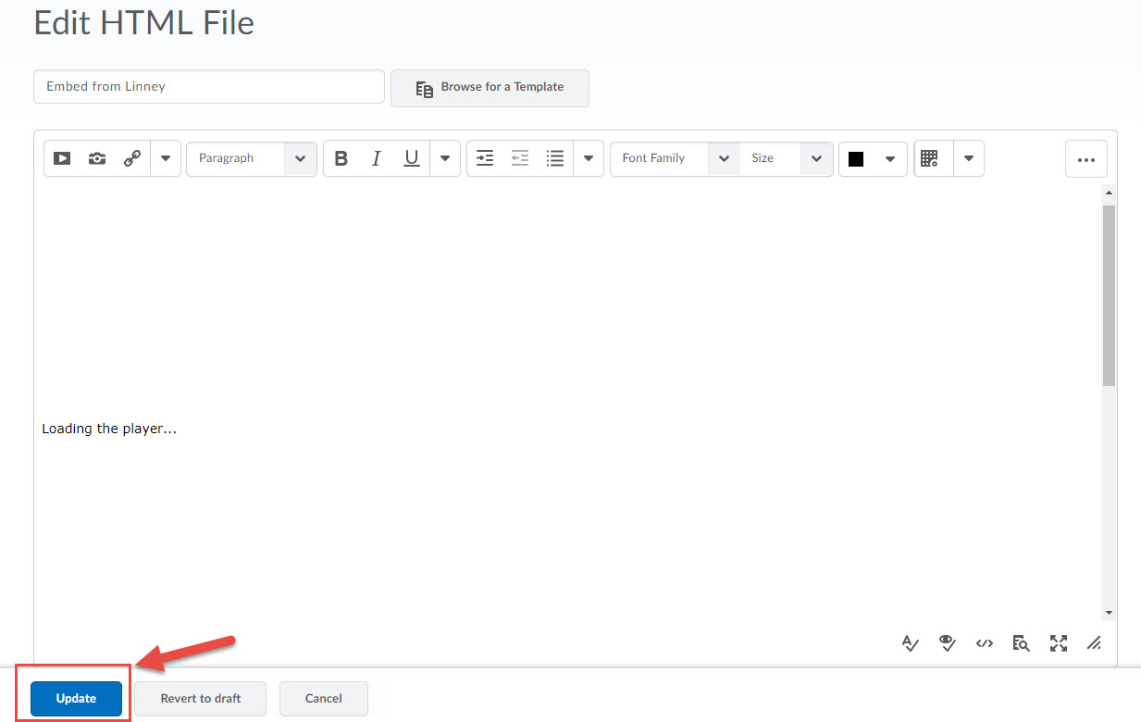The image size is (1141, 722).
Task: Select the black text color swatch
Action: point(856,159)
